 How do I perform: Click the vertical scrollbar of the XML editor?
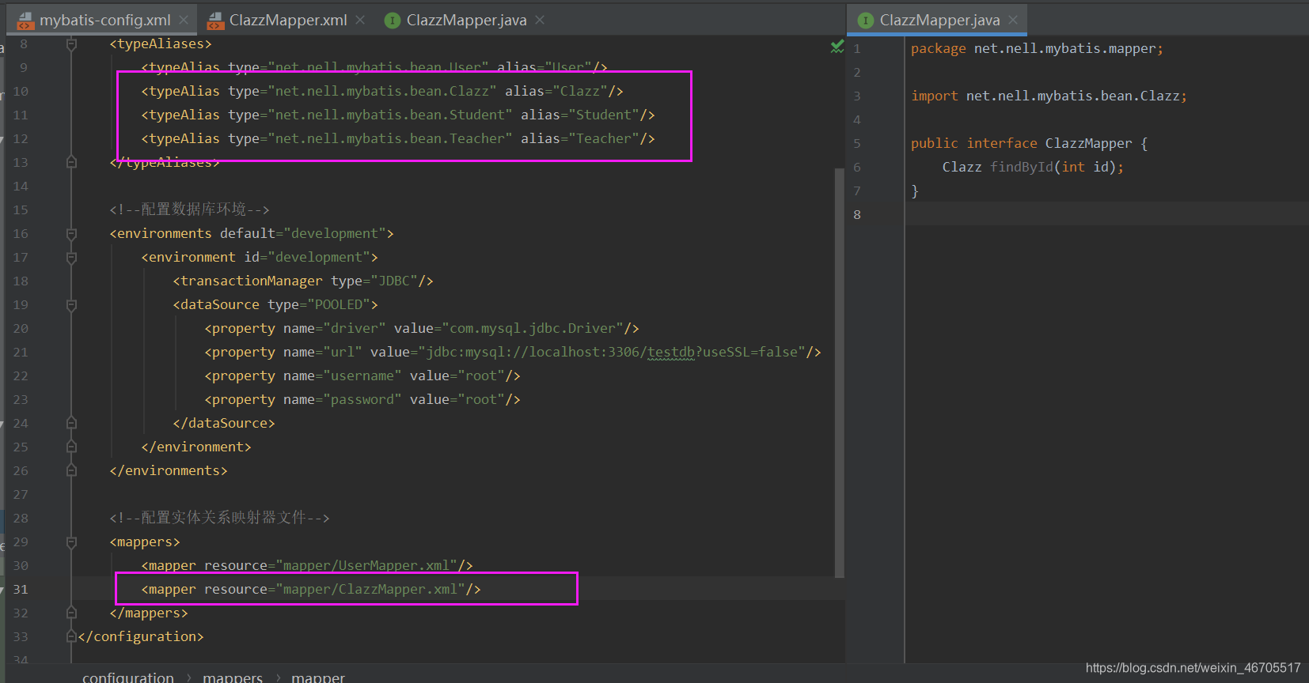click(840, 372)
